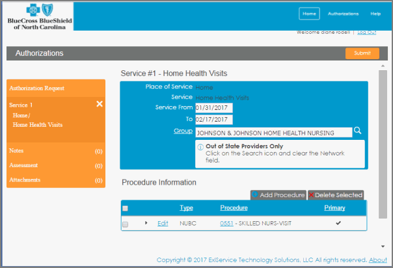Screen dimensions: 393x268
Task: Click the Primary checkmark in procedure row
Action: 337,223
